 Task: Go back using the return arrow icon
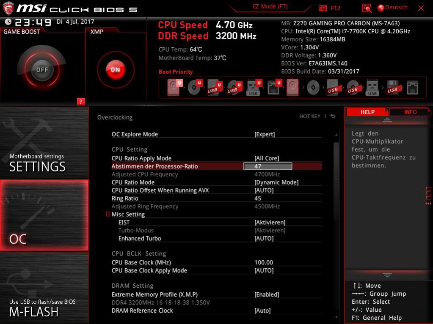pyautogui.click(x=333, y=116)
